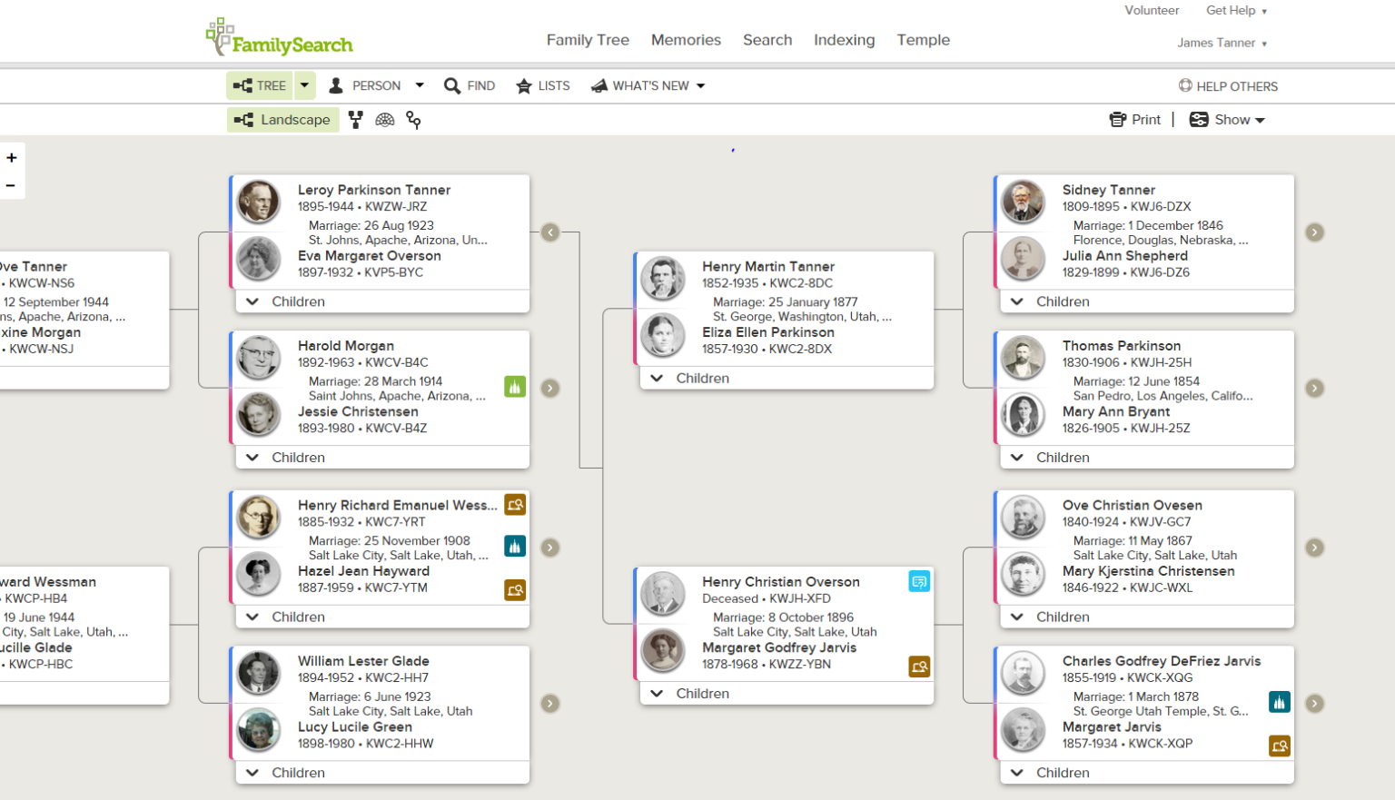Open the Show dropdown
This screenshot has height=800, width=1395.
[1227, 119]
